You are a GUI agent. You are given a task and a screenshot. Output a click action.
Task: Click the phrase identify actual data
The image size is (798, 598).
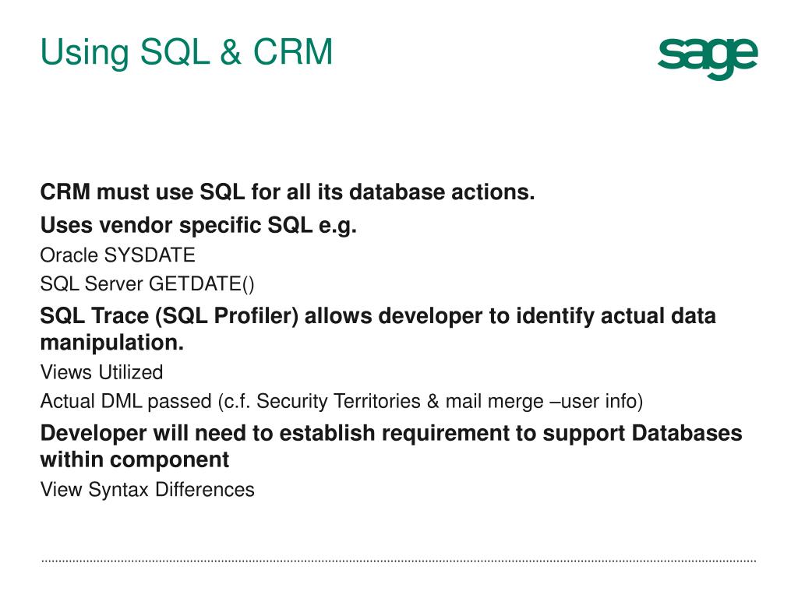pos(616,316)
